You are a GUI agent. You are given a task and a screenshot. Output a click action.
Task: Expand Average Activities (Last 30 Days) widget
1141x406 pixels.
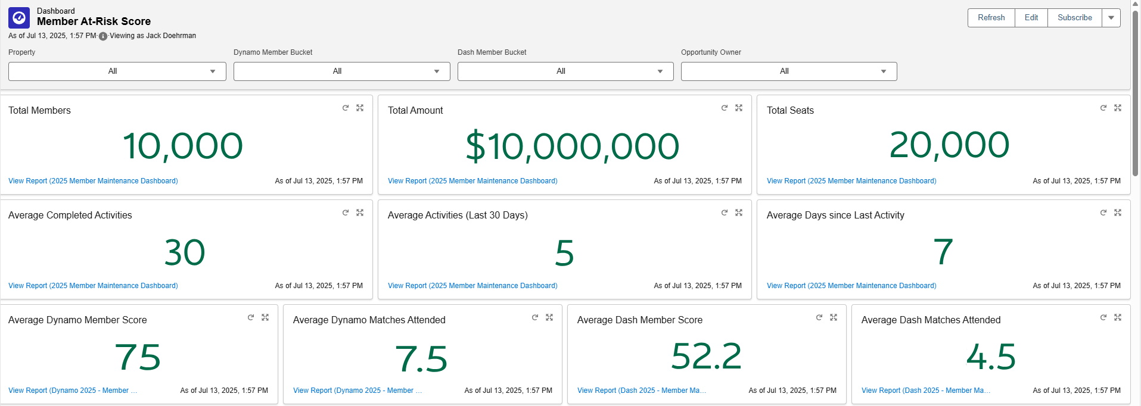click(739, 213)
